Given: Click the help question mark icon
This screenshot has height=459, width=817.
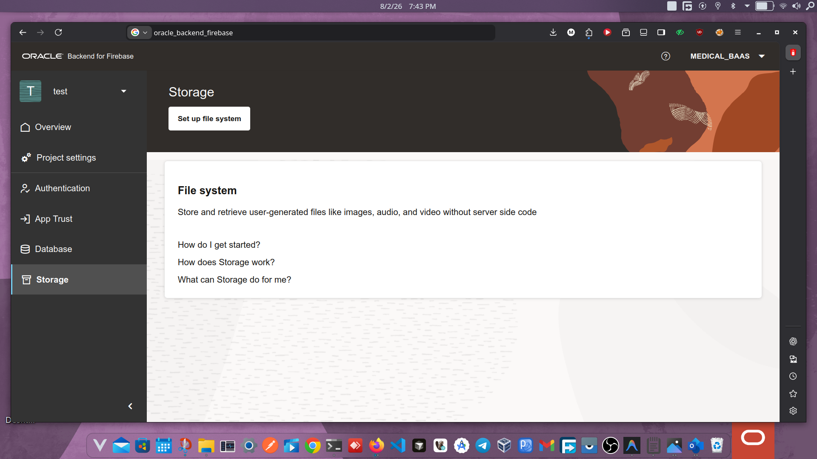Looking at the screenshot, I should [x=666, y=56].
